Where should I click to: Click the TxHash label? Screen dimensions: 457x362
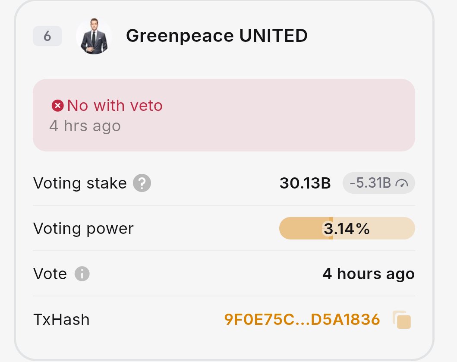tap(61, 320)
